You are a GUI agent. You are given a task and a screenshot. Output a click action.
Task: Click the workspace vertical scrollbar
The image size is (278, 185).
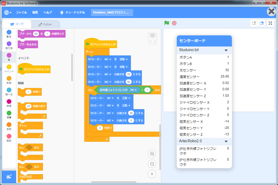pyautogui.click(x=160, y=147)
